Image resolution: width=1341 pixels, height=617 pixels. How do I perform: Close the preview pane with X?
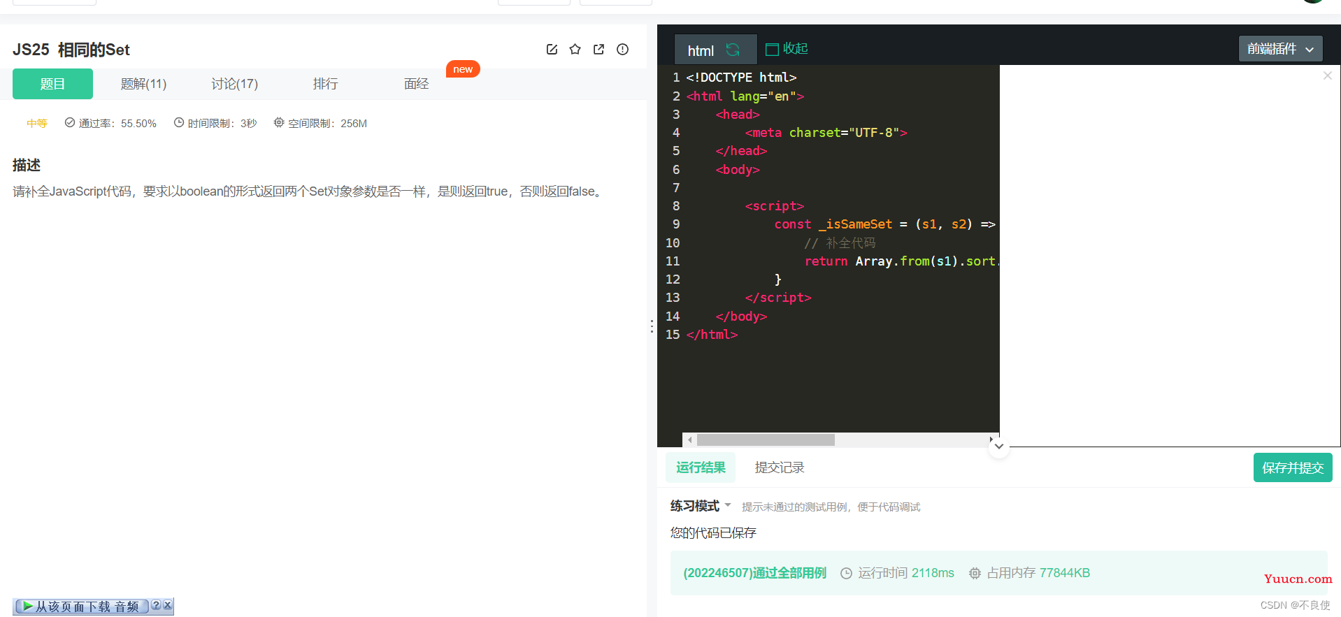point(1327,75)
